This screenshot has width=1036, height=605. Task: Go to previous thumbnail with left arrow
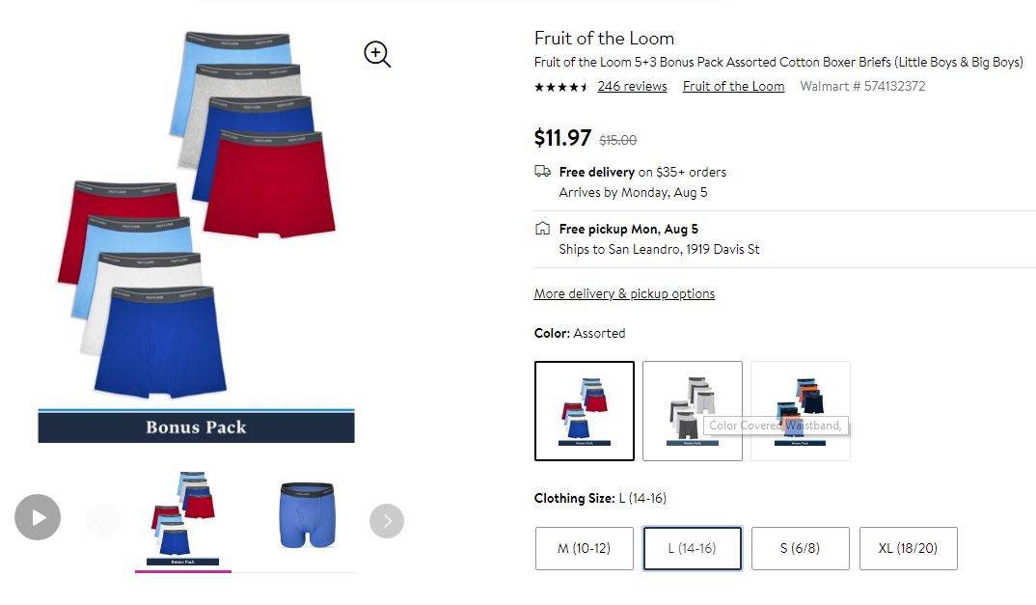click(103, 521)
